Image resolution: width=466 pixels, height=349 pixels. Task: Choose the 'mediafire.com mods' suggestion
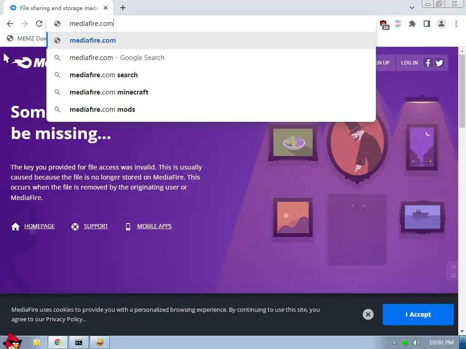click(211, 109)
